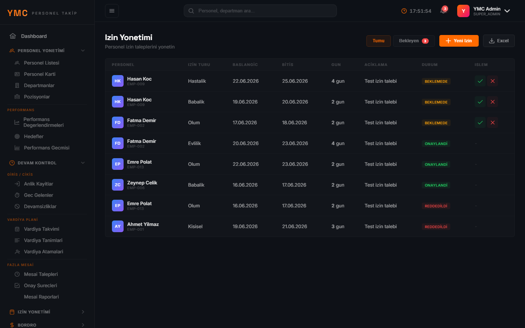
Task: Click the Zeynep Celik ZC avatar
Action: click(118, 185)
